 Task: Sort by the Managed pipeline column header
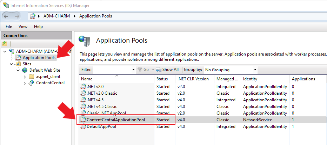[228, 79]
